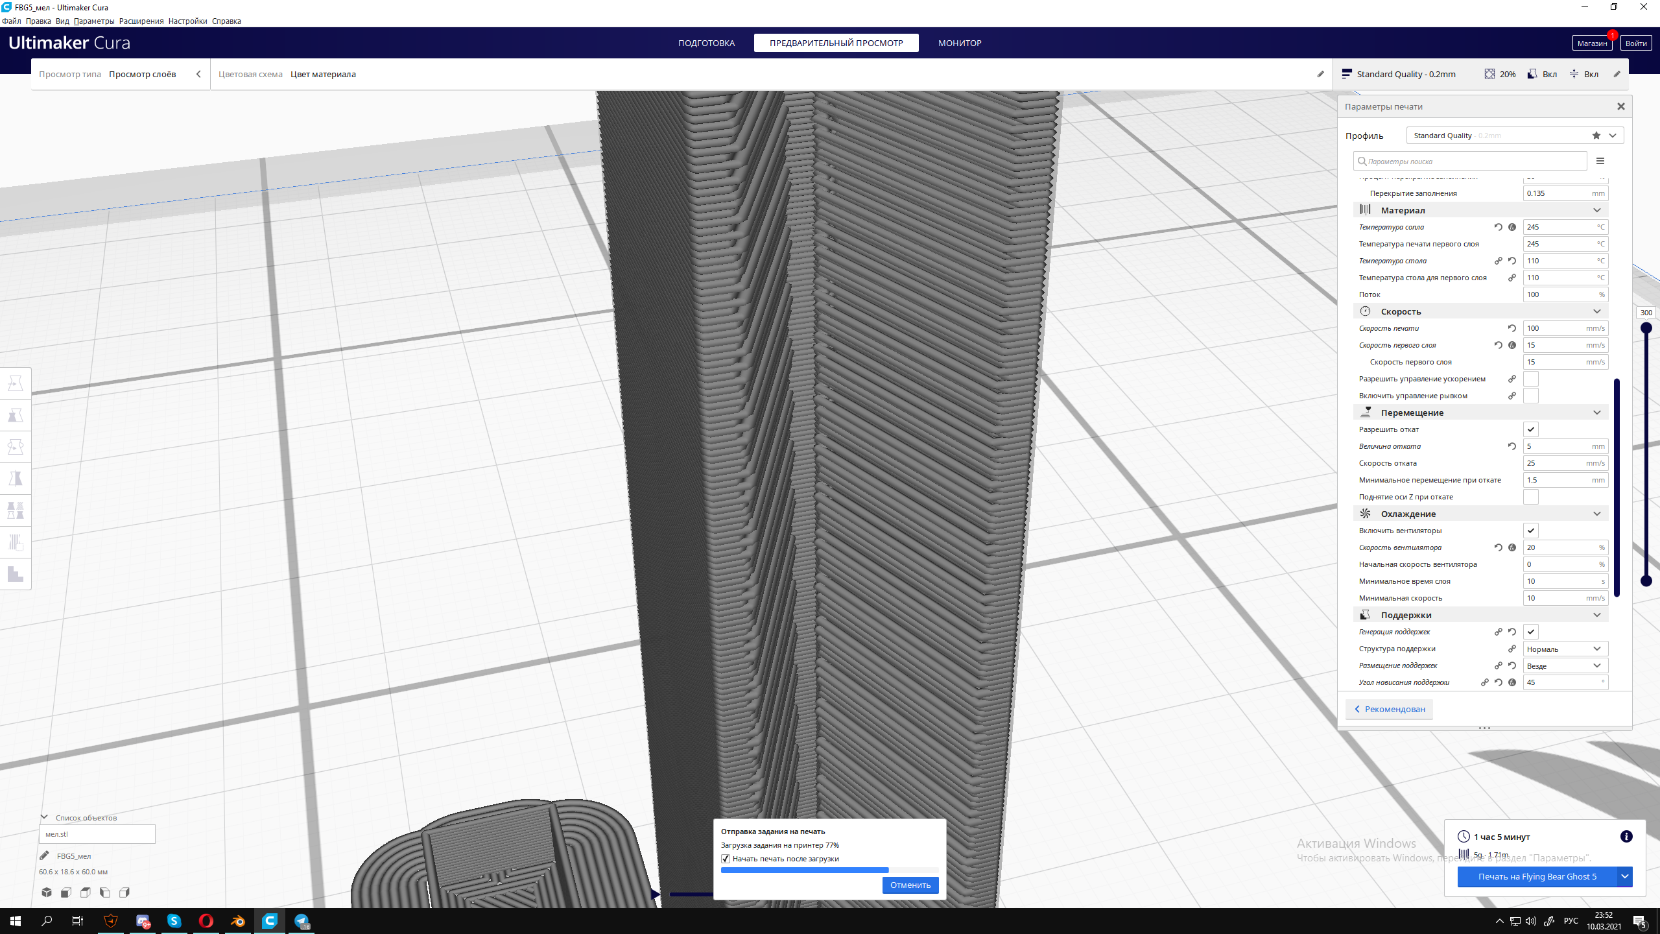Open print time info icon

pyautogui.click(x=1626, y=837)
